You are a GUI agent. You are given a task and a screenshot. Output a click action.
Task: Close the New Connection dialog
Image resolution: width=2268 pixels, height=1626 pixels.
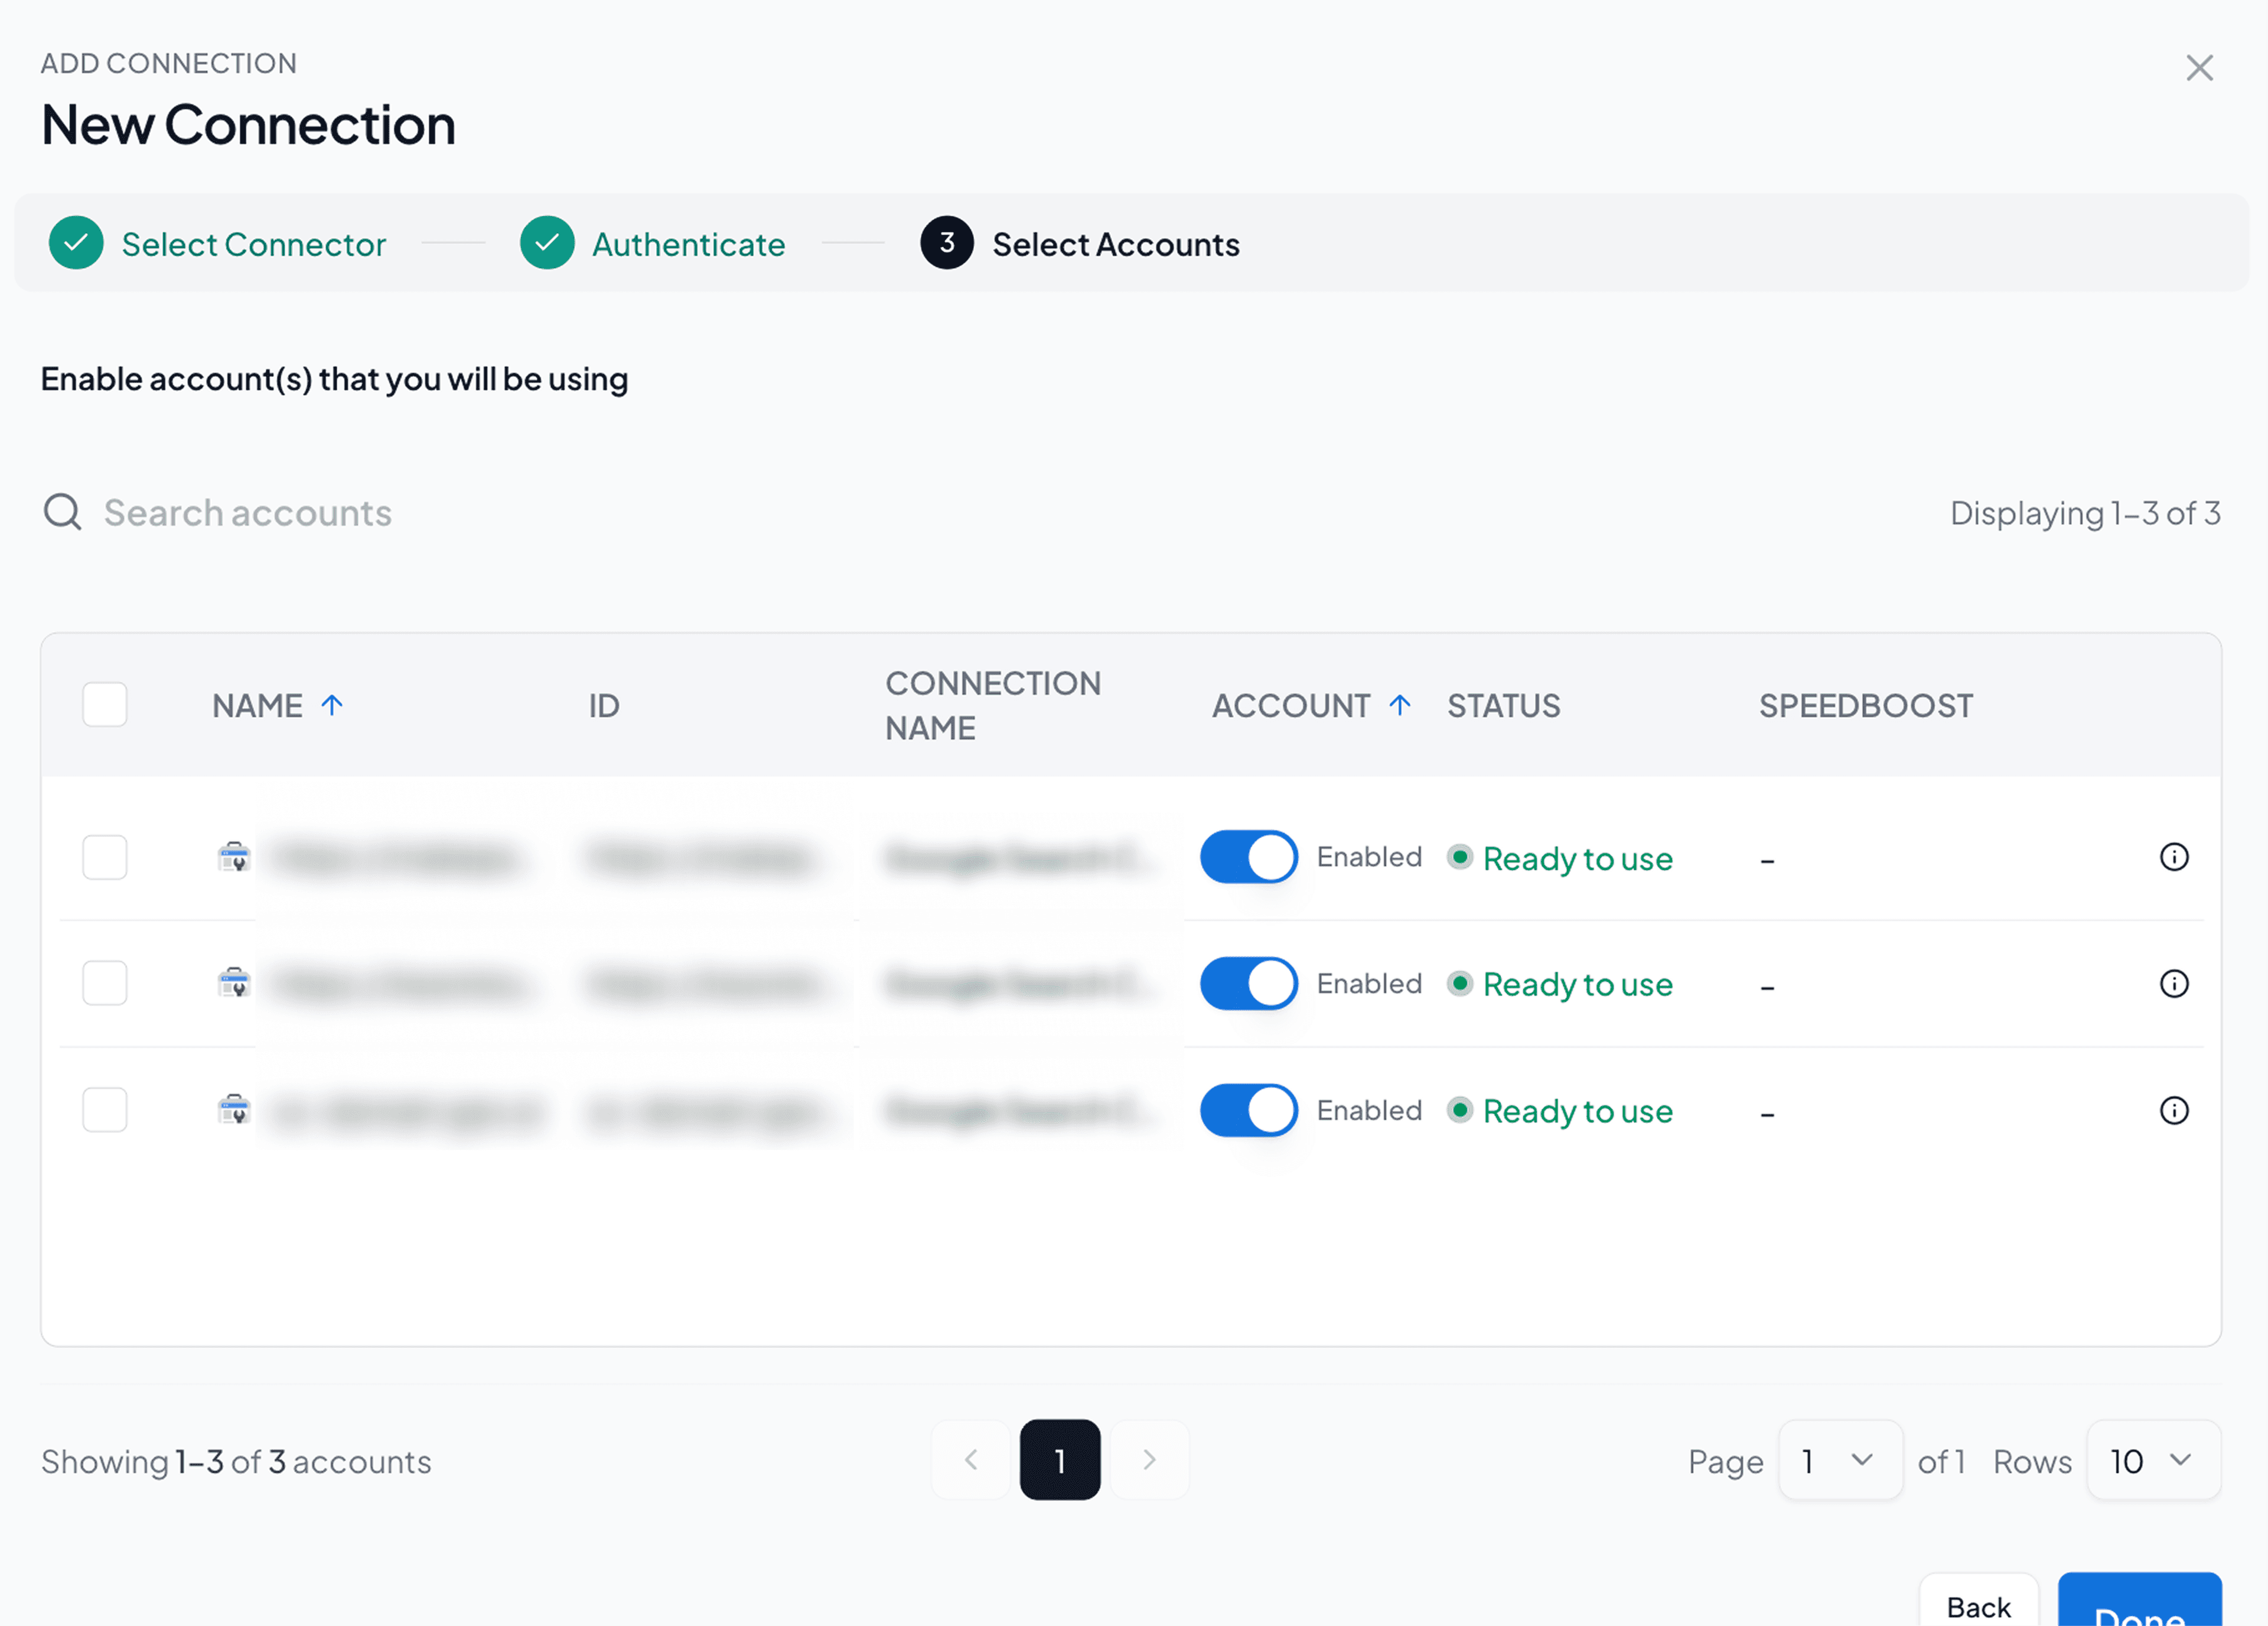click(x=2199, y=68)
